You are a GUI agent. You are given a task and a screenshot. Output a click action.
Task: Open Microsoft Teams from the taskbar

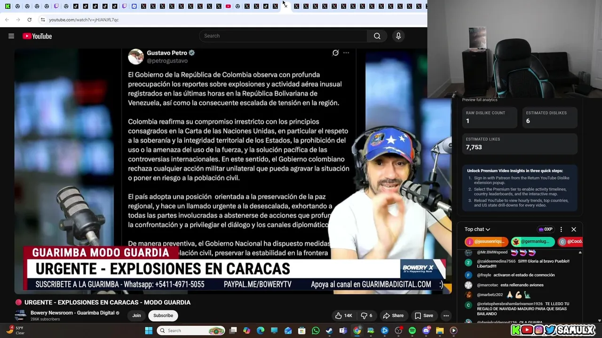pos(343,330)
